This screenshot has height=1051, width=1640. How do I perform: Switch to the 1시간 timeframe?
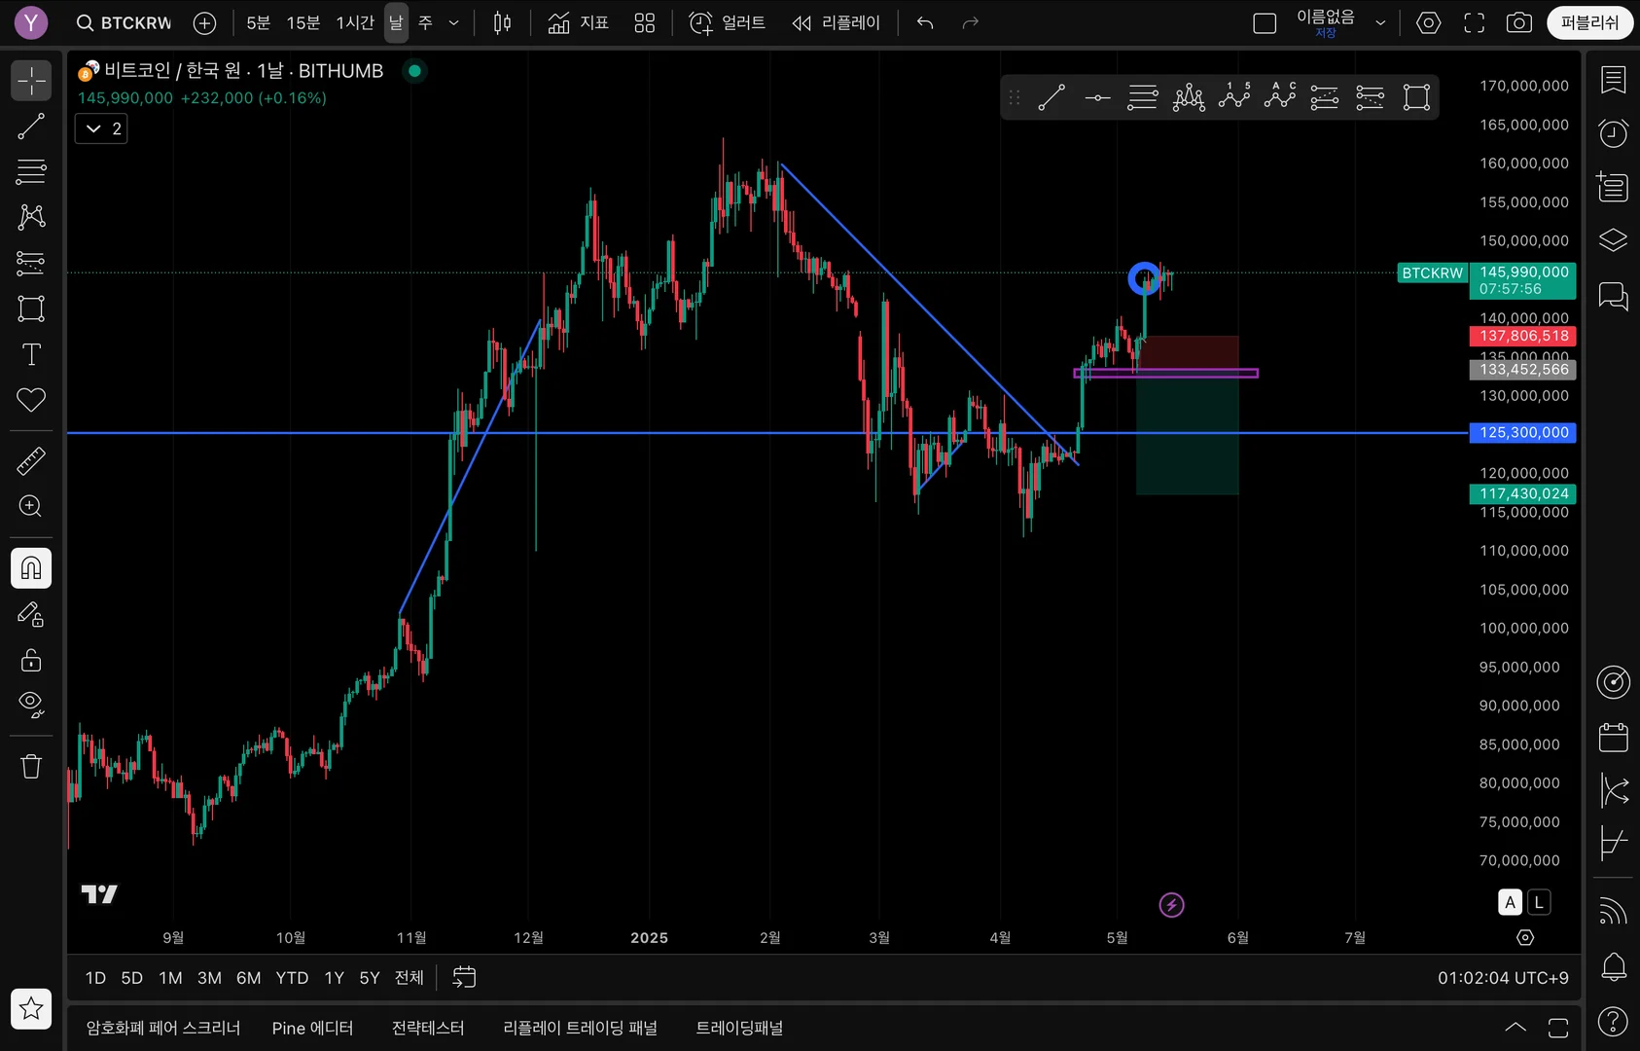tap(354, 22)
